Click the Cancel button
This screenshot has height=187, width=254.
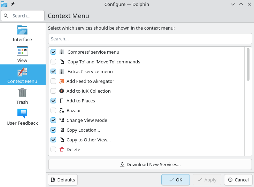238,180
